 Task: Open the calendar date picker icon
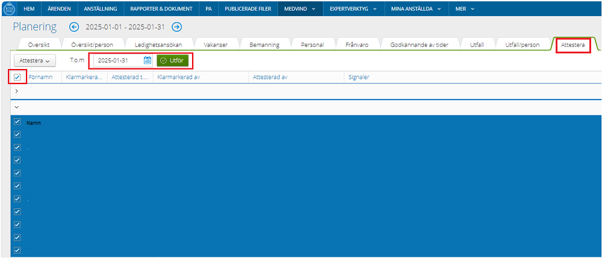click(x=147, y=60)
